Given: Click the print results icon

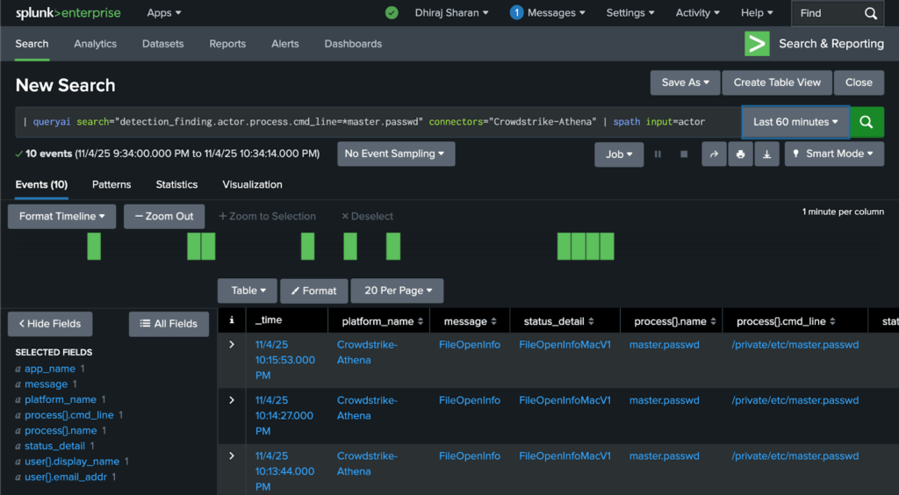Looking at the screenshot, I should point(740,154).
